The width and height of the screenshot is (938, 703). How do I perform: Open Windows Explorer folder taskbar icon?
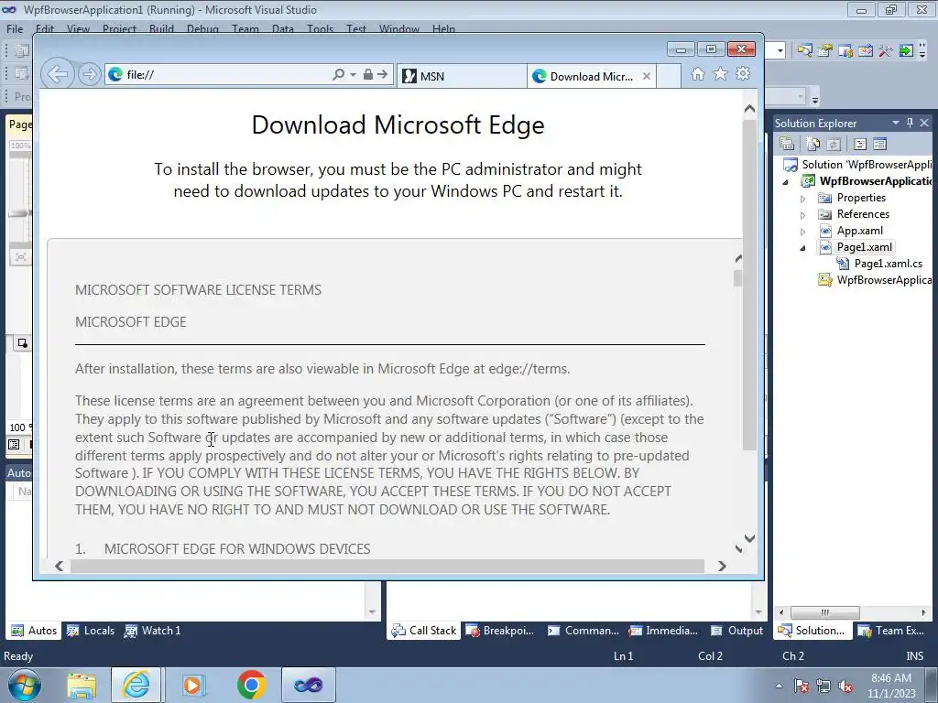[82, 685]
